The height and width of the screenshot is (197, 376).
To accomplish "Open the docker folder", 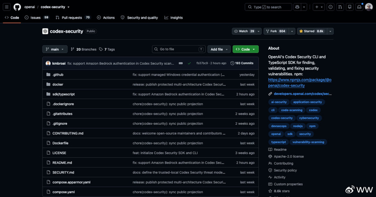I will pos(58,85).
